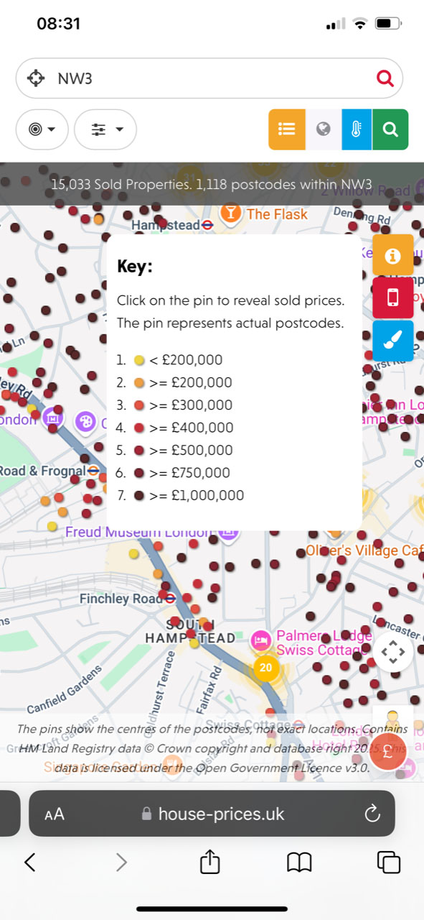This screenshot has width=424, height=920.
Task: Tap AA to open page display options
Action: coord(55,814)
